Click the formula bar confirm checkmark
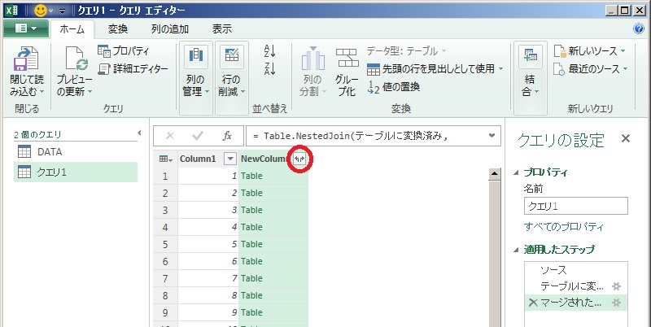 (198, 136)
